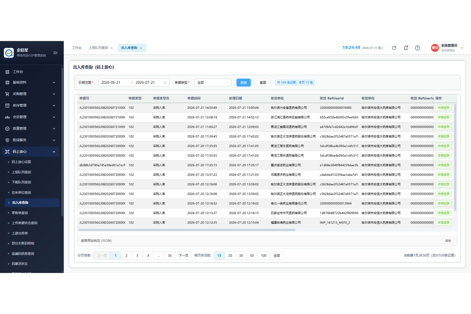Click the table horizontal scrollbar
Image resolution: width=471 pixels, height=314 pixels.
[x=187, y=230]
